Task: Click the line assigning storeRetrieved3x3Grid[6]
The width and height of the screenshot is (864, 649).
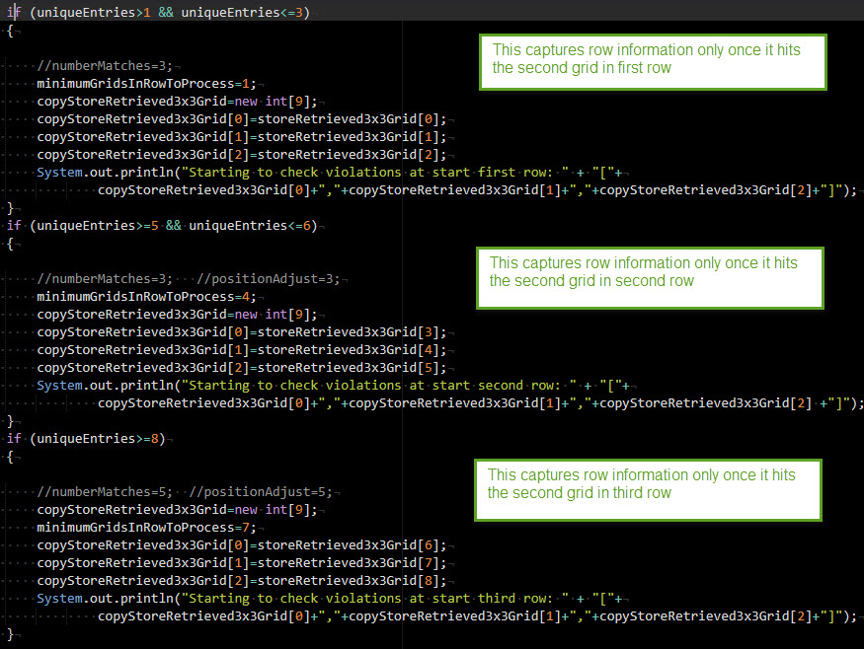Action: coord(241,545)
